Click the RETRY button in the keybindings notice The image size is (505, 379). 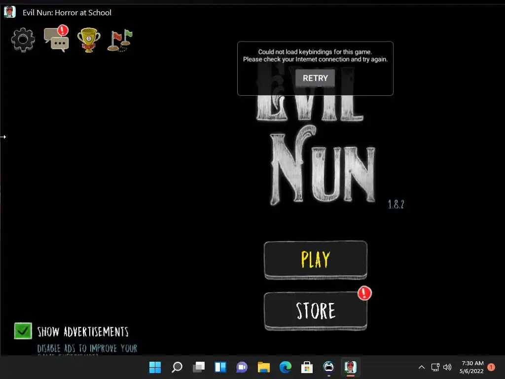(x=315, y=78)
